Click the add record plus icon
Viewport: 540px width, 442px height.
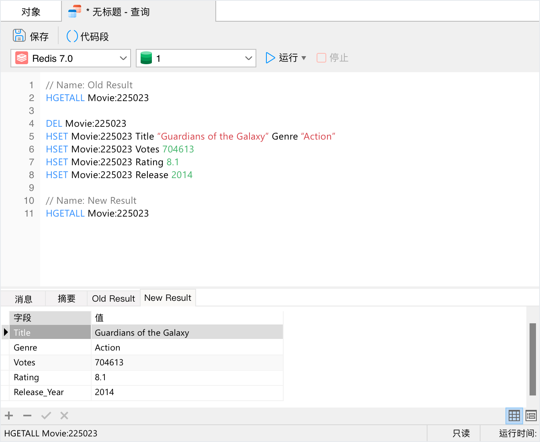9,416
